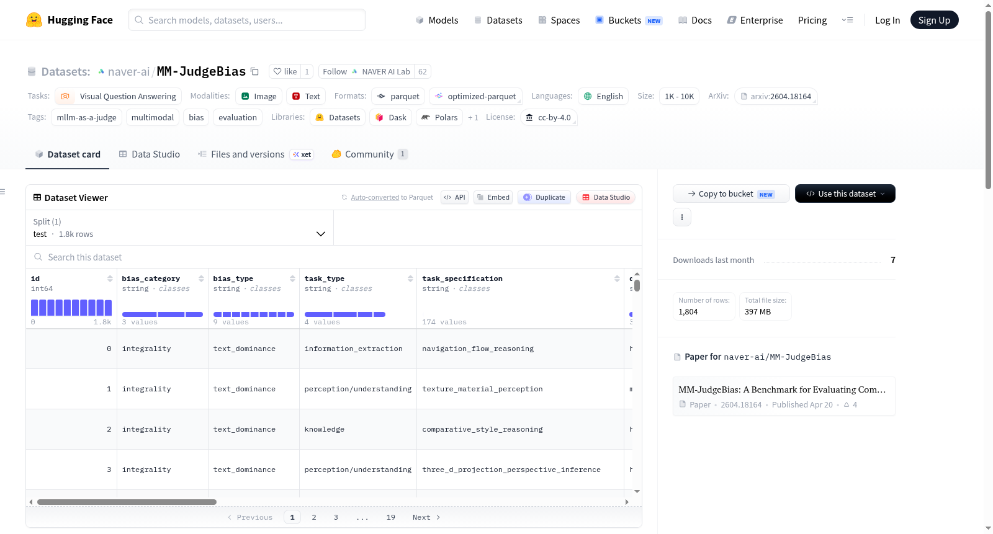Go to Spaces

[x=559, y=20]
